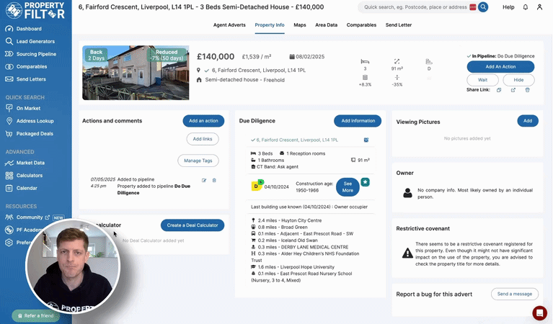Click the EPC rating D badge
553x324 pixels.
tap(257, 186)
